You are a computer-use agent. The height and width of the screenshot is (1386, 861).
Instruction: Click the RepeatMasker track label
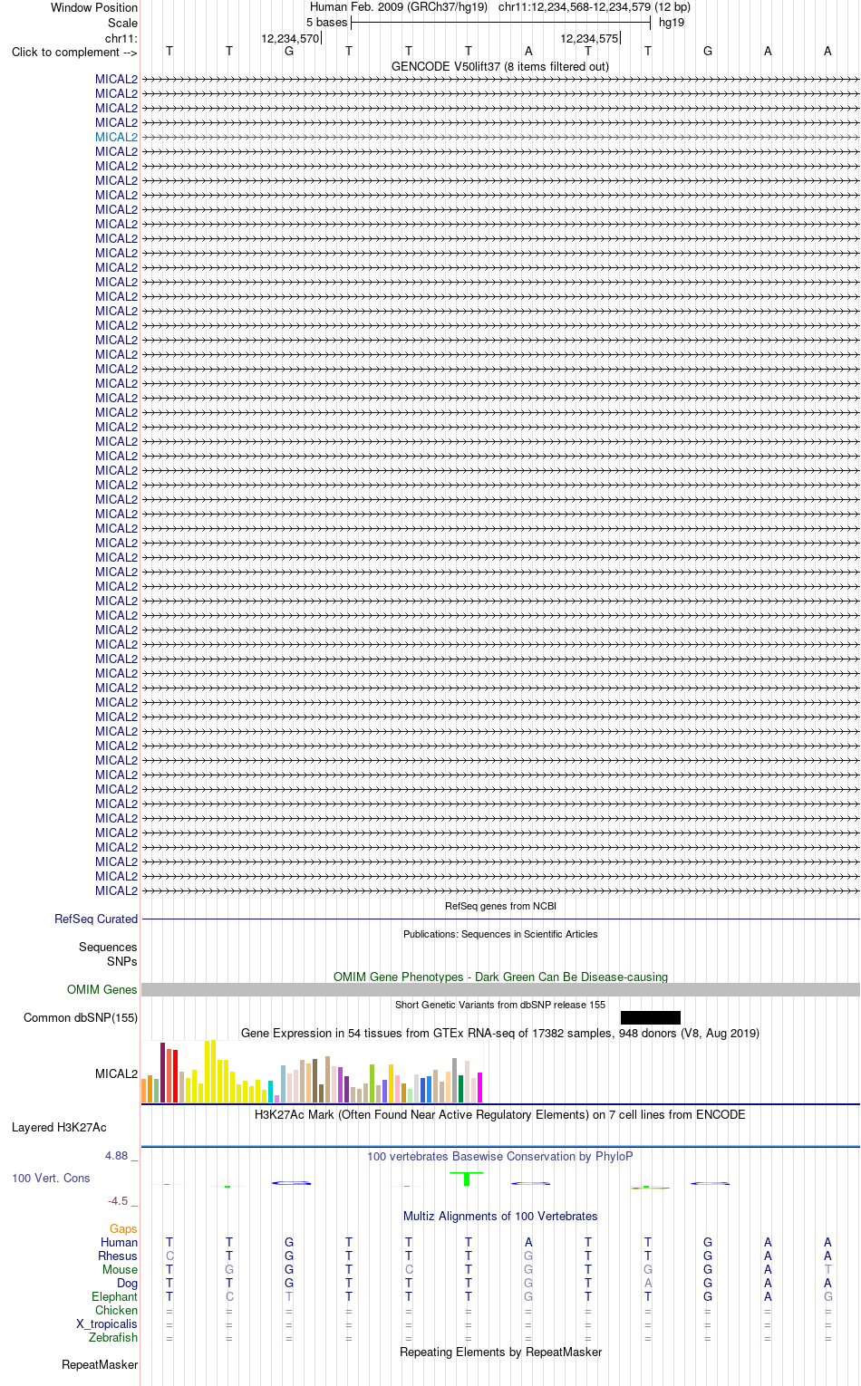[x=100, y=1364]
